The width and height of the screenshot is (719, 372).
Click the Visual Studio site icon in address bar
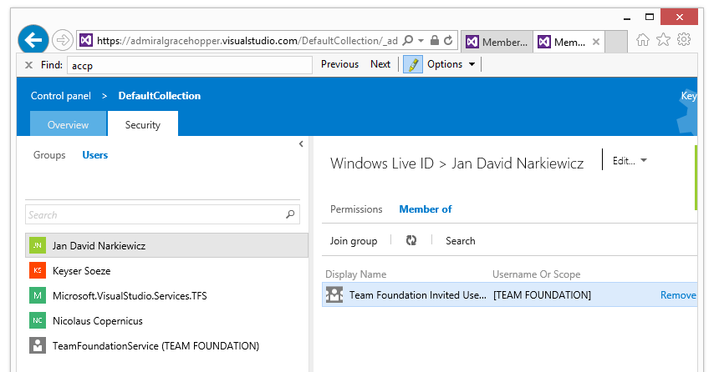(x=86, y=40)
